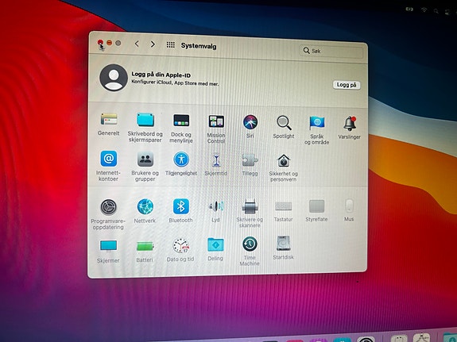
Task: Open Styreflate trackpad preferences
Action: [316, 206]
